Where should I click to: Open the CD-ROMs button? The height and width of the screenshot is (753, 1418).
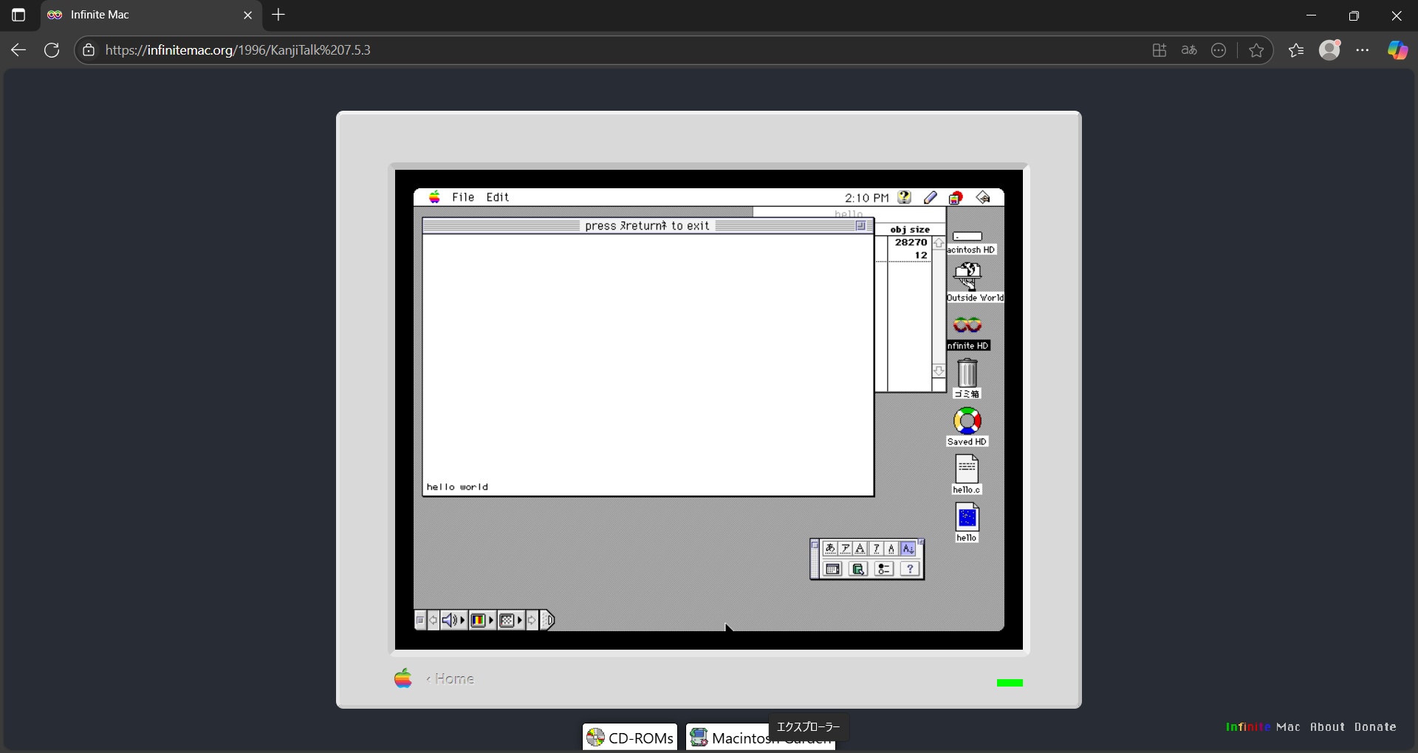[630, 737]
